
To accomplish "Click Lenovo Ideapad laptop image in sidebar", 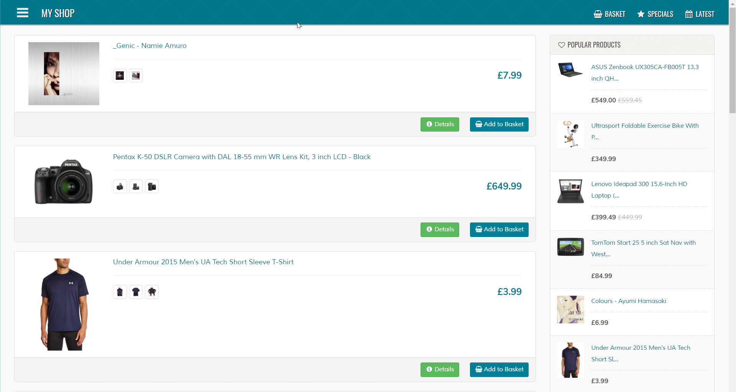I will coord(570,191).
